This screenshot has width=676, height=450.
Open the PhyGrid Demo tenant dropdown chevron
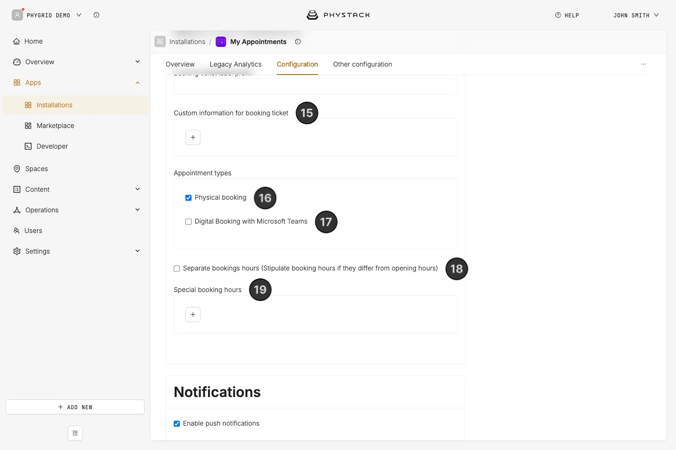[79, 15]
